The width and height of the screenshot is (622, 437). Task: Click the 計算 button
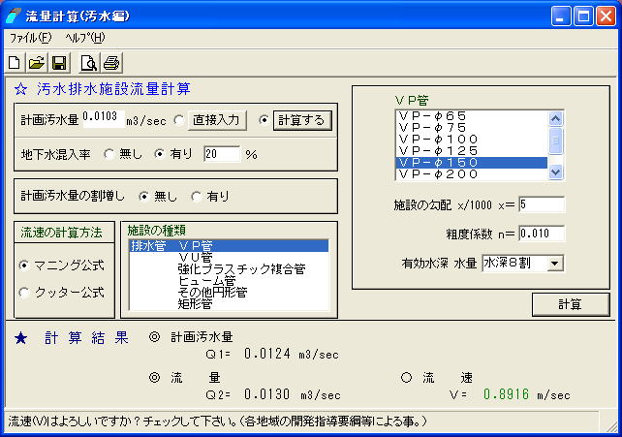(x=570, y=304)
